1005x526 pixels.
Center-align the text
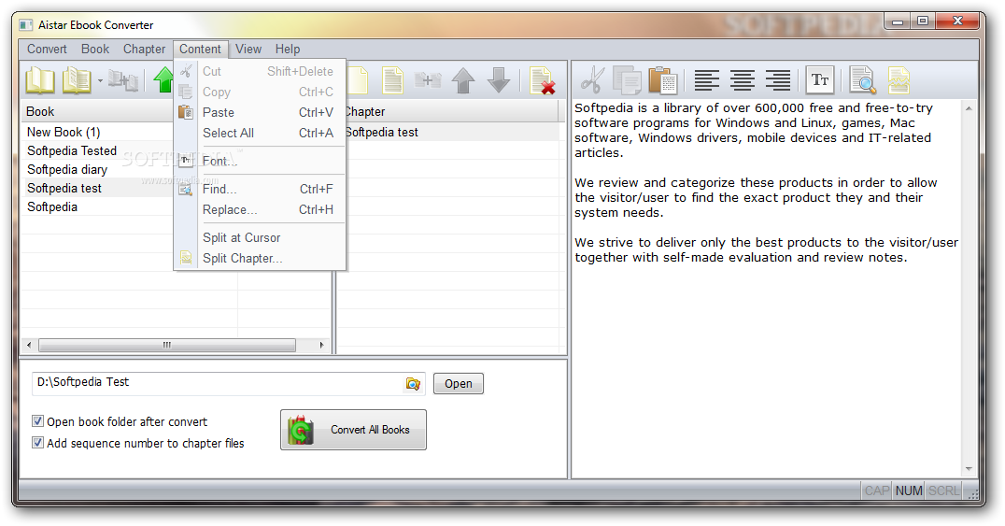point(743,81)
